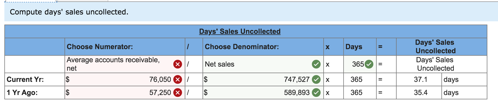Select the 37.1 days result cell
Viewport: 498px width, 101px height.
click(420, 79)
